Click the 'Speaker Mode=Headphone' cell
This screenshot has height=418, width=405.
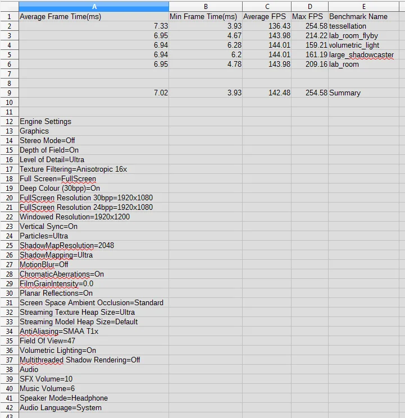click(94, 398)
